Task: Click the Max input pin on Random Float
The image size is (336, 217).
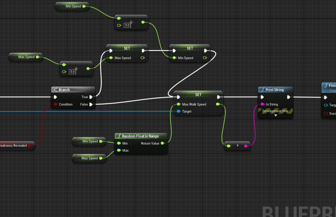Action: tap(119, 151)
